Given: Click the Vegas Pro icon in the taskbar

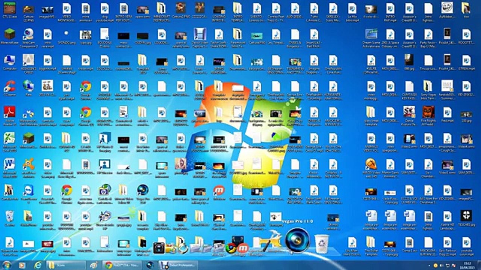Looking at the screenshot, I should click(150, 265).
